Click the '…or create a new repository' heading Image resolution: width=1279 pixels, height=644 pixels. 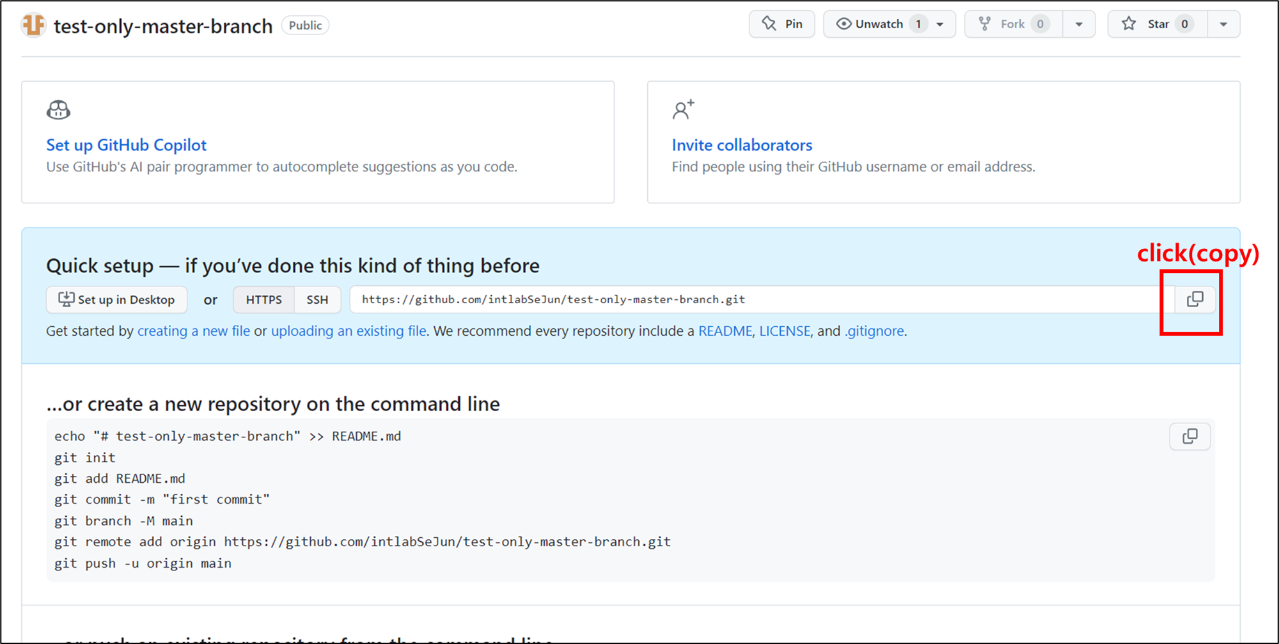(273, 404)
